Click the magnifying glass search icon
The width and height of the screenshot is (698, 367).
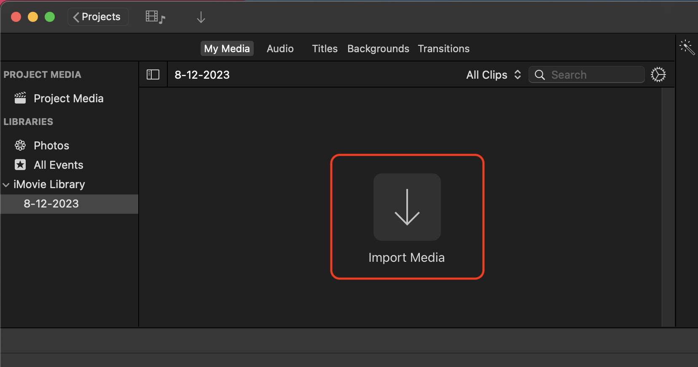coord(540,74)
